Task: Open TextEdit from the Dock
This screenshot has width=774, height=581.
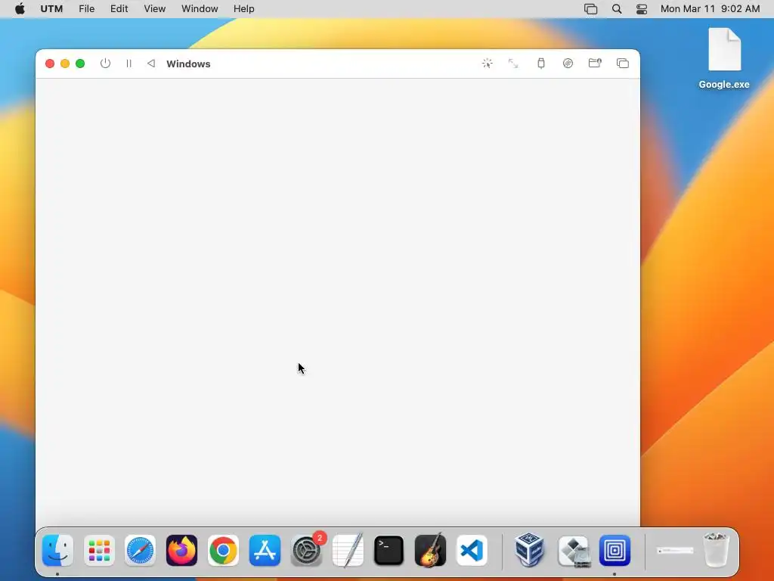Action: pos(348,550)
